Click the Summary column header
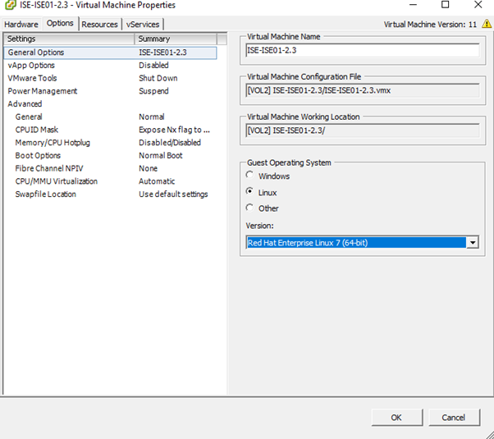Image resolution: width=494 pixels, height=439 pixels. [176, 39]
